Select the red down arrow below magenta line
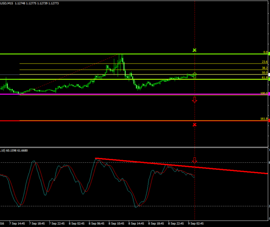The height and width of the screenshot is (227, 270). (x=194, y=100)
